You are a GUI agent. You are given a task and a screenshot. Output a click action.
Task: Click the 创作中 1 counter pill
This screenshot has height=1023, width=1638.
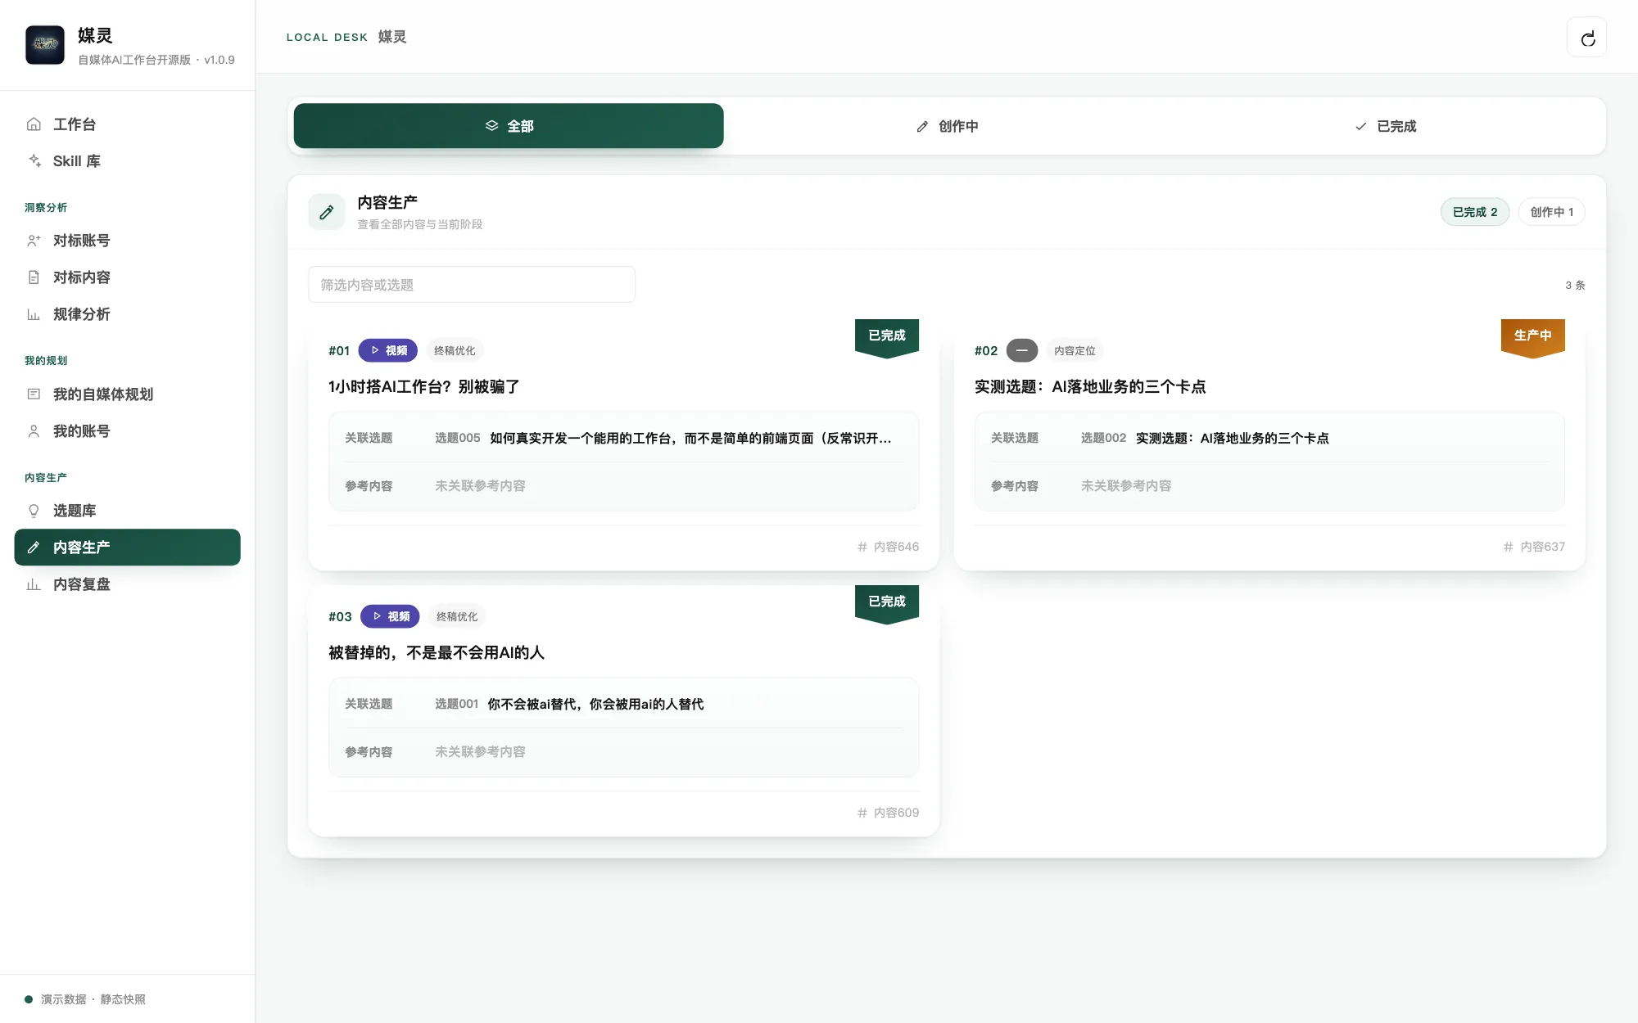(1551, 212)
